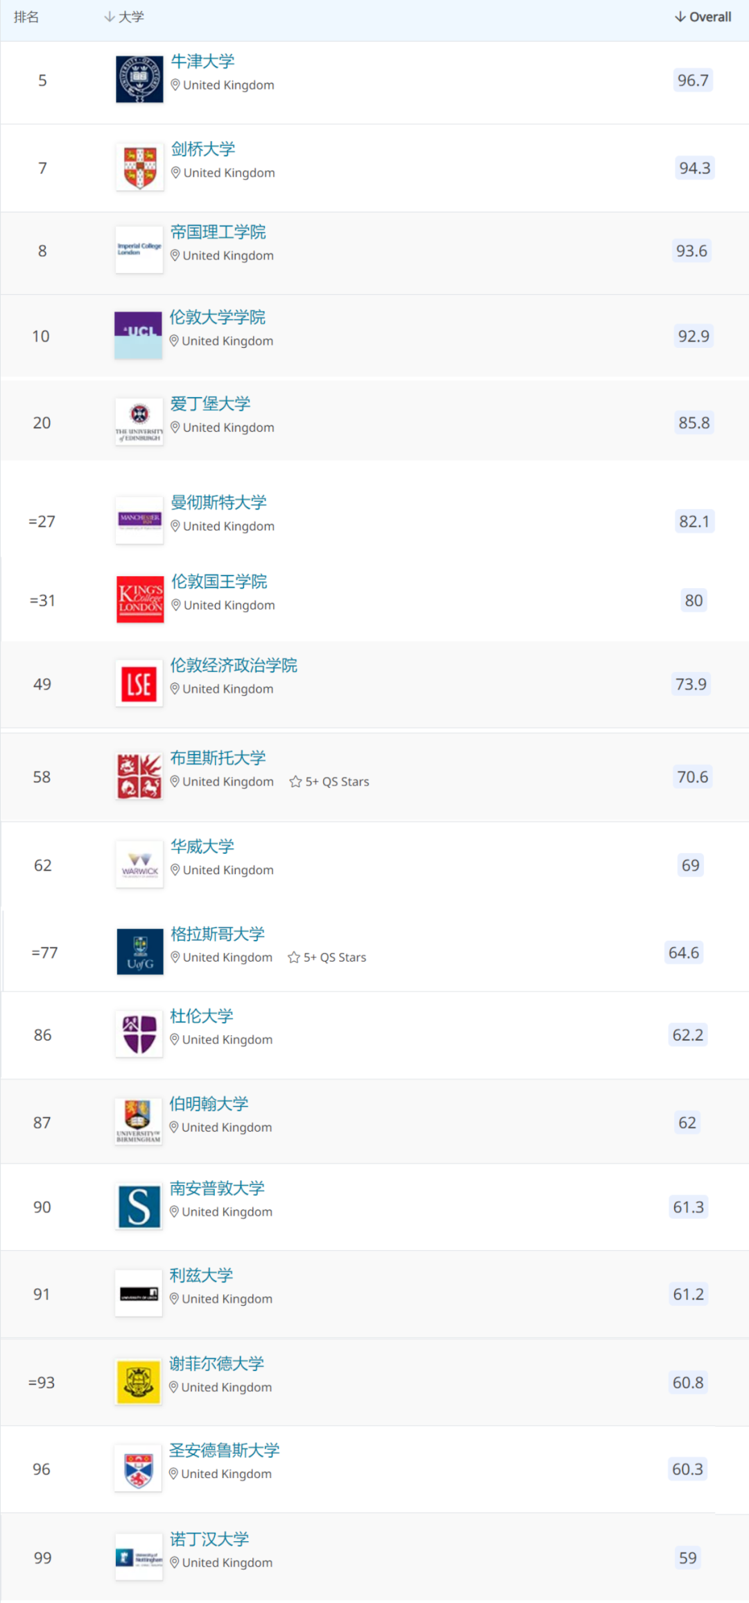Viewport: 749px width, 1603px height.
Task: Sort the table by the Overall column
Action: coord(703,17)
